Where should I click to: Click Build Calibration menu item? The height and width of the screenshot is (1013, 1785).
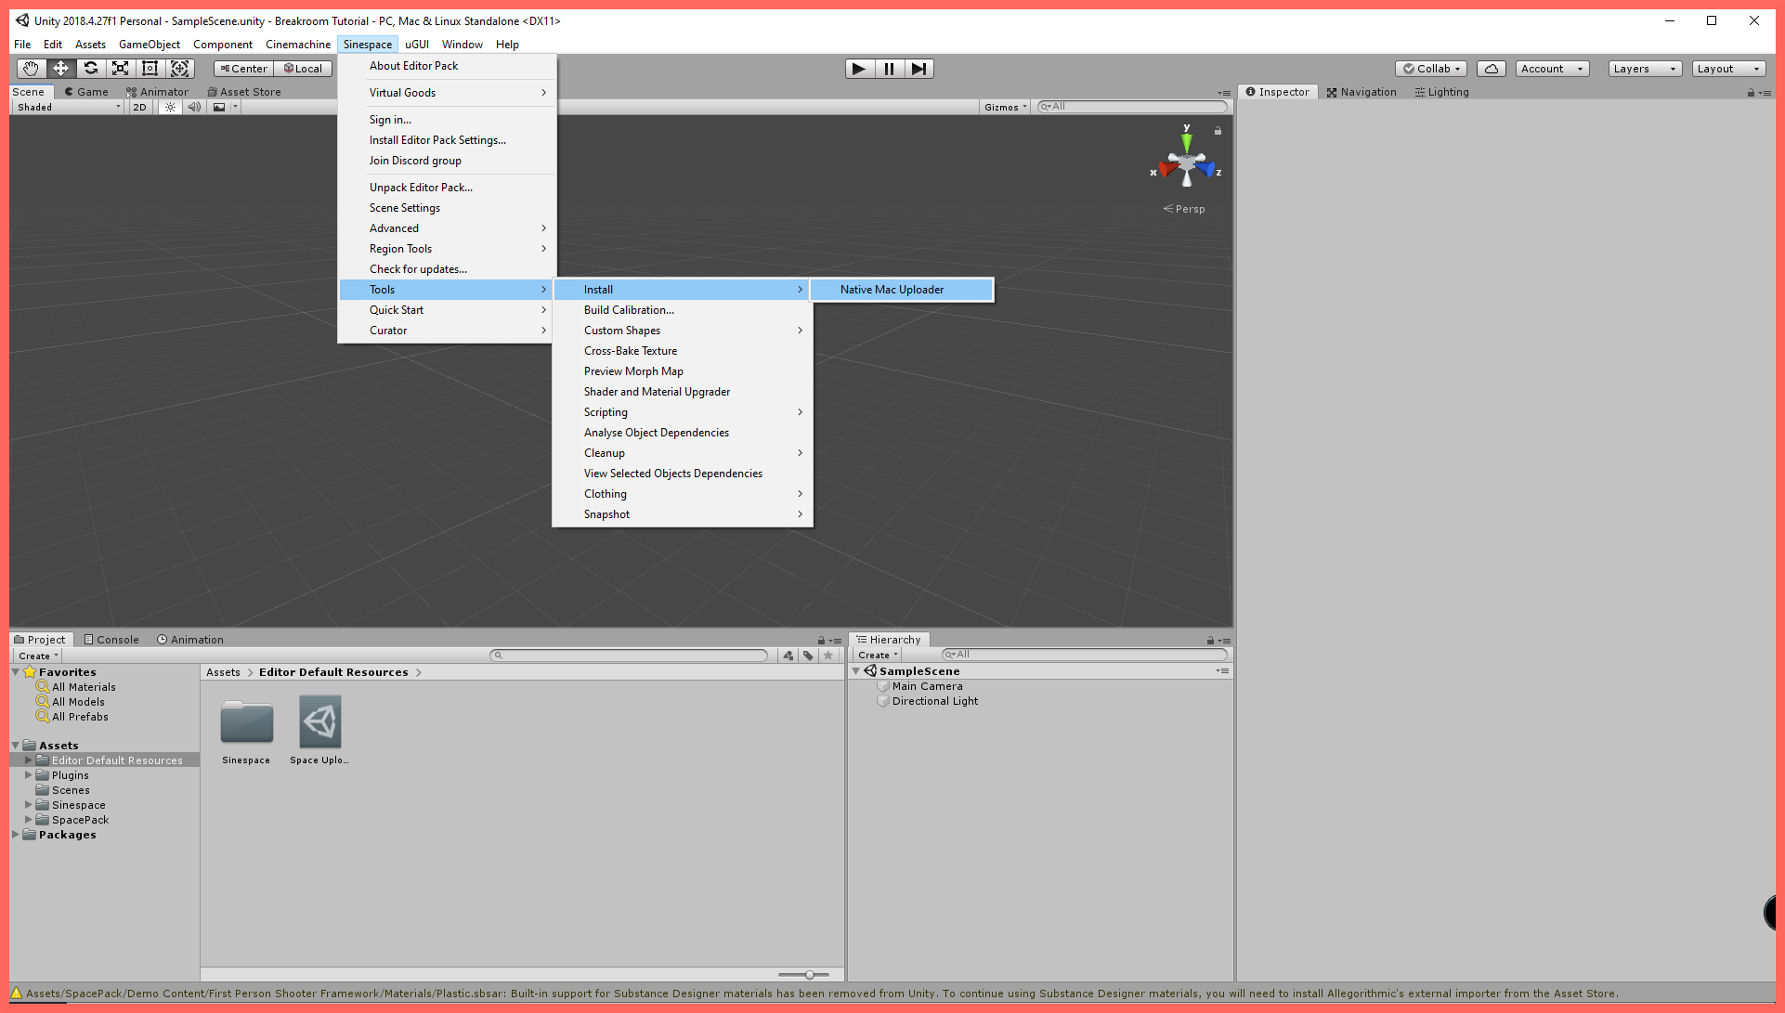pos(629,310)
